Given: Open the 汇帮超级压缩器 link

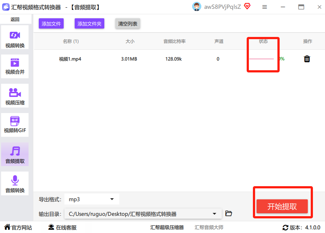Looking at the screenshot, I should [167, 228].
